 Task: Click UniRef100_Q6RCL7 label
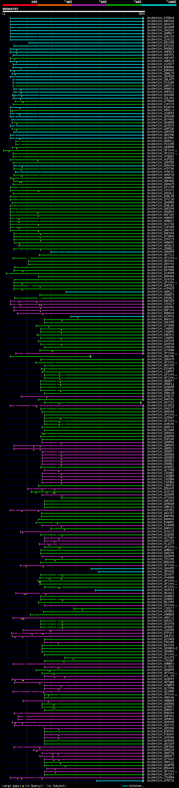160,292
